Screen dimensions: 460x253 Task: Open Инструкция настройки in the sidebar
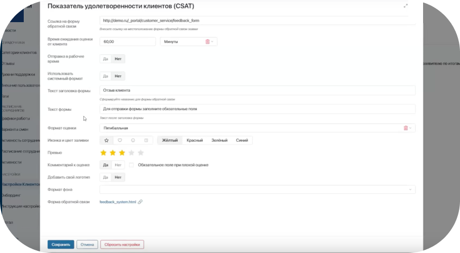pos(20,207)
